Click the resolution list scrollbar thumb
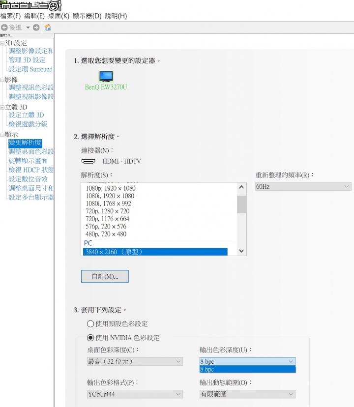Image resolution: width=354 pixels, height=407 pixels. click(x=241, y=204)
